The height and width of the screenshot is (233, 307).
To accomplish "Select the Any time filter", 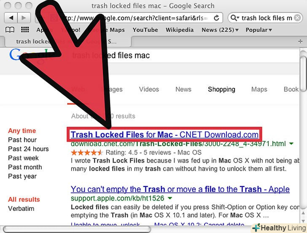I will [22, 131].
